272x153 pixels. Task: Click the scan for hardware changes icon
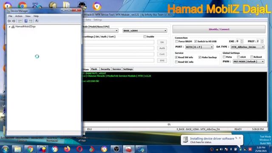pos(37,21)
